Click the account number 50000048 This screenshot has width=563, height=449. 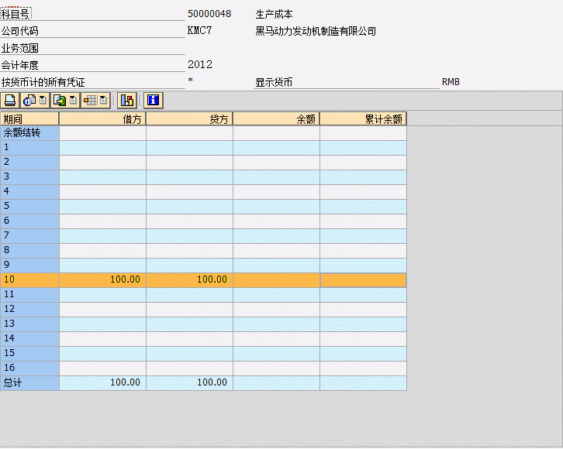(209, 14)
